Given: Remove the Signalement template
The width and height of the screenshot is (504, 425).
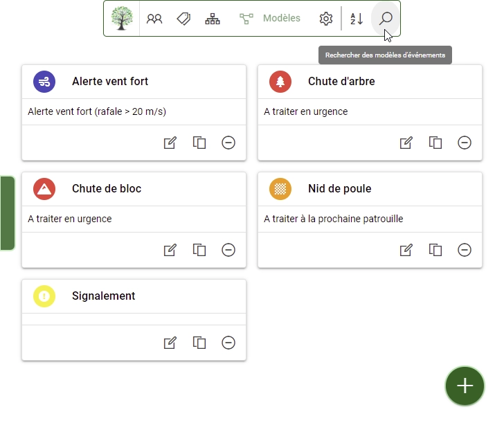Looking at the screenshot, I should pos(228,343).
